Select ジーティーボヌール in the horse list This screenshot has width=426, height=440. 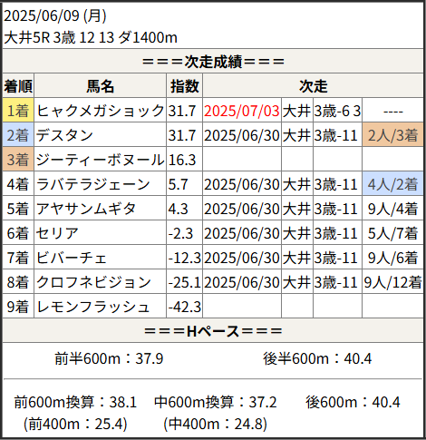100,160
